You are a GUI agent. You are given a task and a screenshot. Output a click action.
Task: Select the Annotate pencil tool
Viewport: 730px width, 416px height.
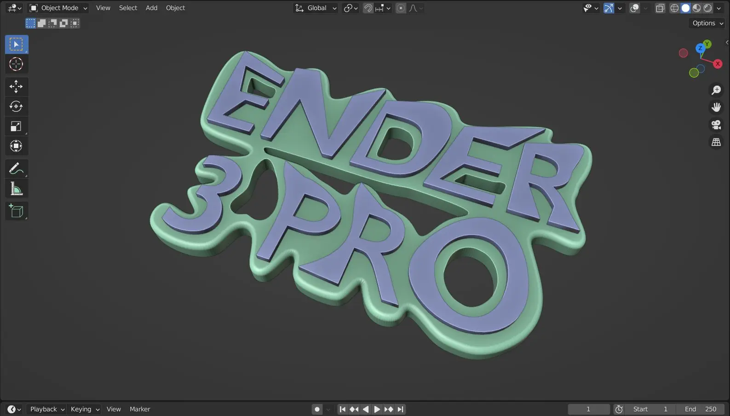coord(16,169)
